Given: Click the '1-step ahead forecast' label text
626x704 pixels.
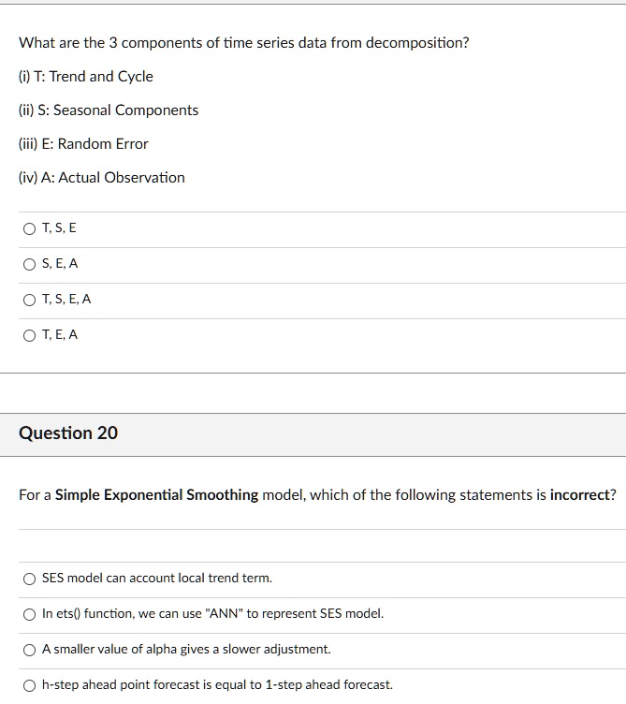Looking at the screenshot, I should point(329,684).
